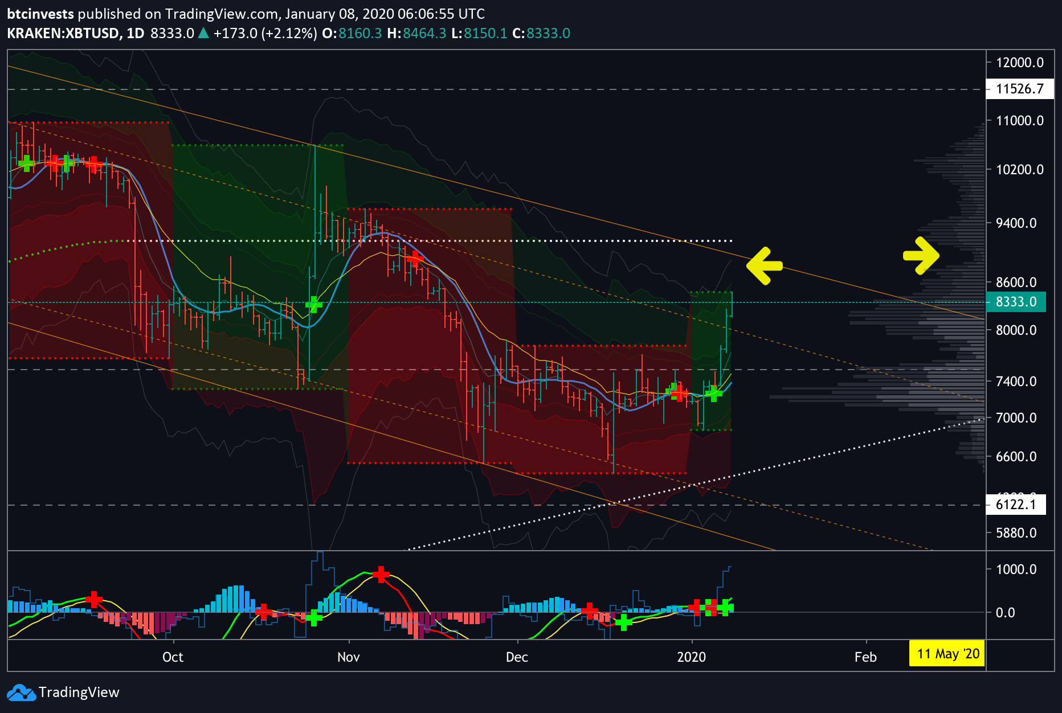This screenshot has height=713, width=1062.
Task: Click the 1000.0 indicator axis tick
Action: (1016, 569)
